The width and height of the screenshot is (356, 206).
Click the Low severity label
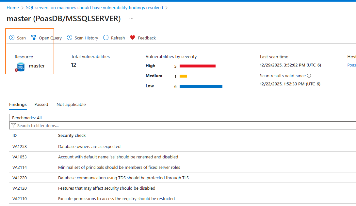[x=150, y=86]
